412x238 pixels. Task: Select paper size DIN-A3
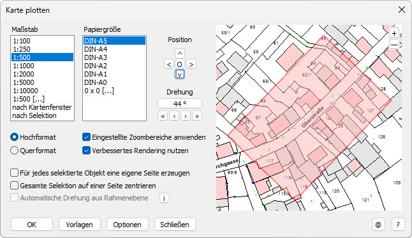tap(114, 57)
